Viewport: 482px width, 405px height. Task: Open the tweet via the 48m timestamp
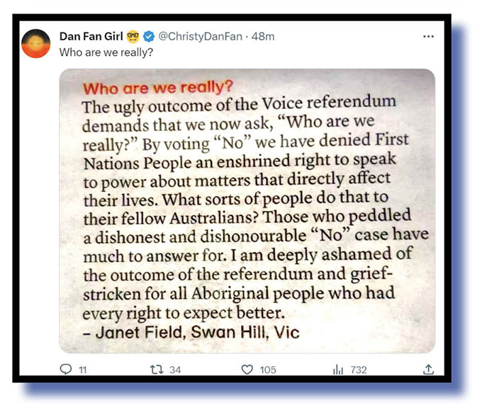tap(264, 36)
